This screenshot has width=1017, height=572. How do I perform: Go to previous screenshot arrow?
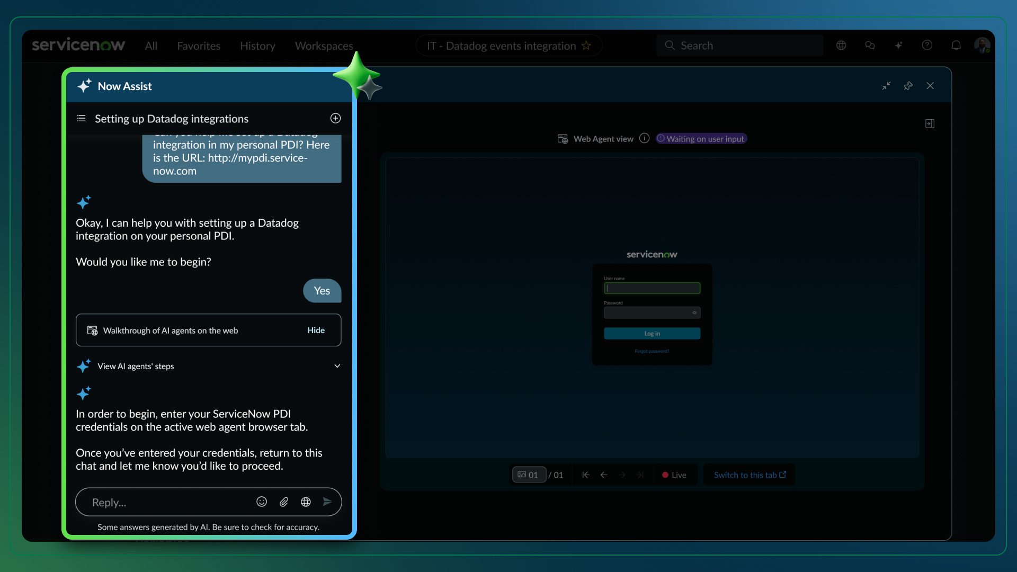tap(604, 475)
